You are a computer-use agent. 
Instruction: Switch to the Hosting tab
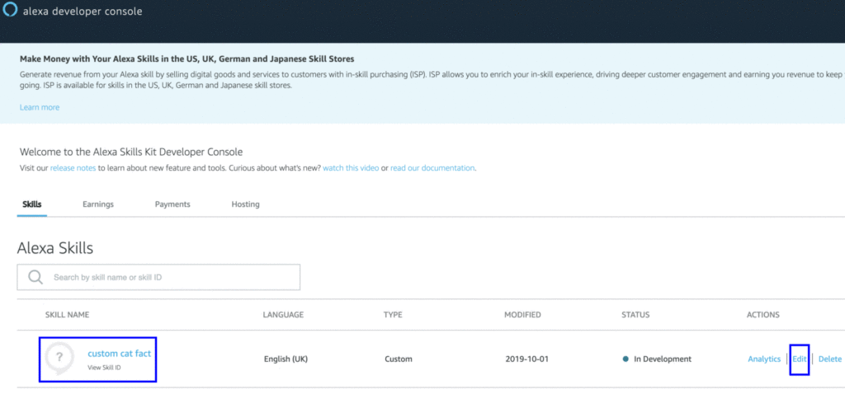(x=245, y=204)
